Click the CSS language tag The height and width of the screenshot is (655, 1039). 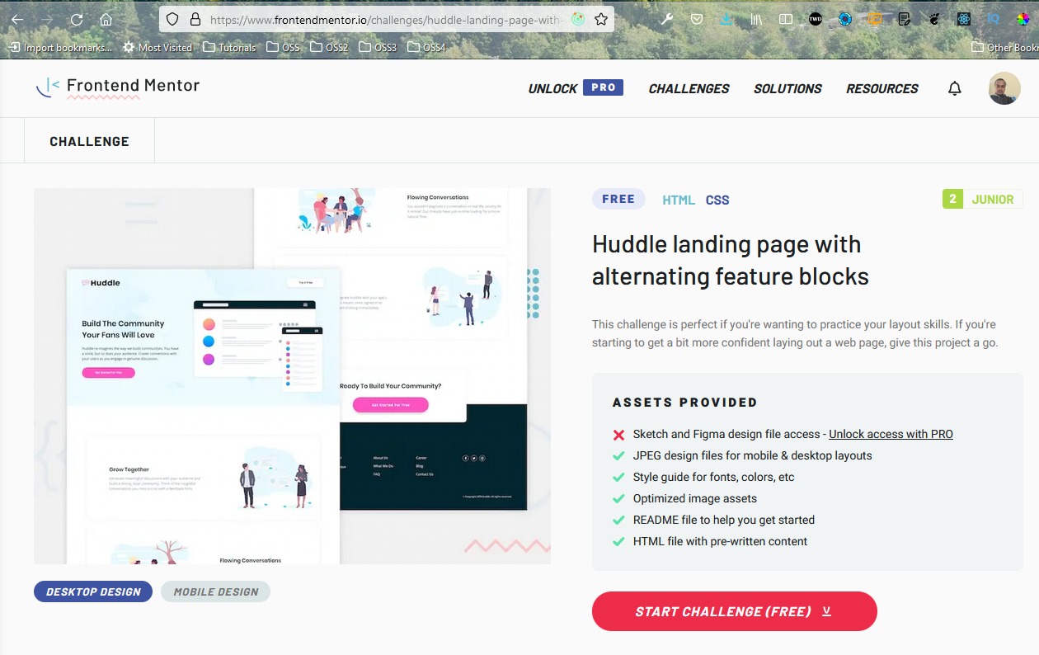click(x=717, y=200)
